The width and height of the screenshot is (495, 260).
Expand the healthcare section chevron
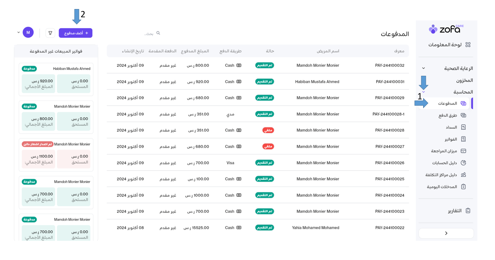[423, 68]
